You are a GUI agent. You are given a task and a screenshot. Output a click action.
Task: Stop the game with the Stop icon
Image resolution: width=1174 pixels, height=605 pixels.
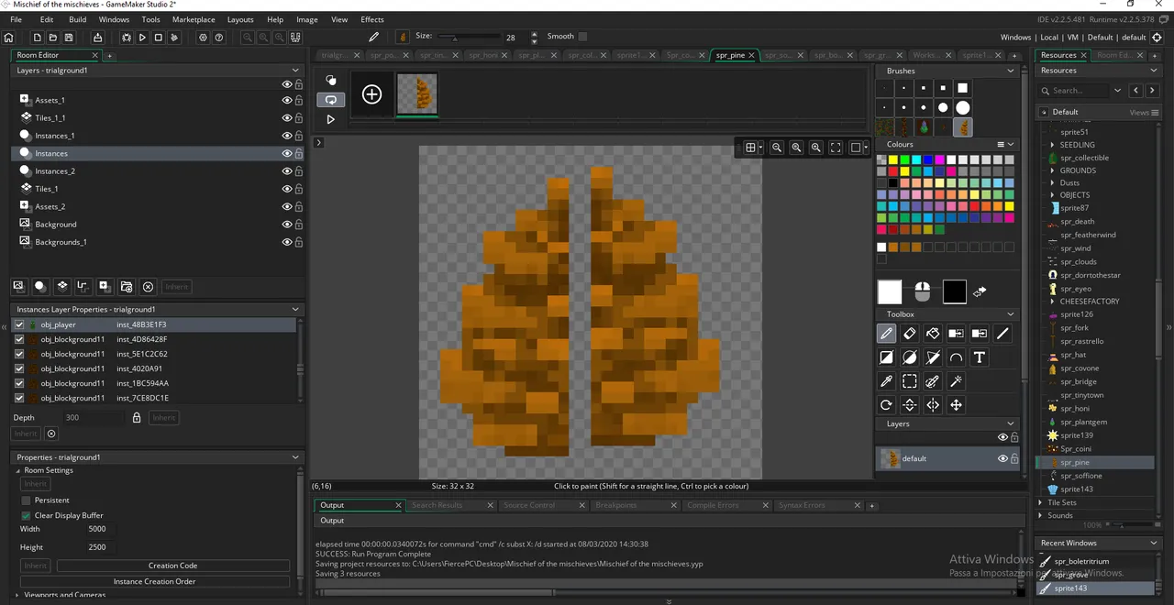[158, 38]
